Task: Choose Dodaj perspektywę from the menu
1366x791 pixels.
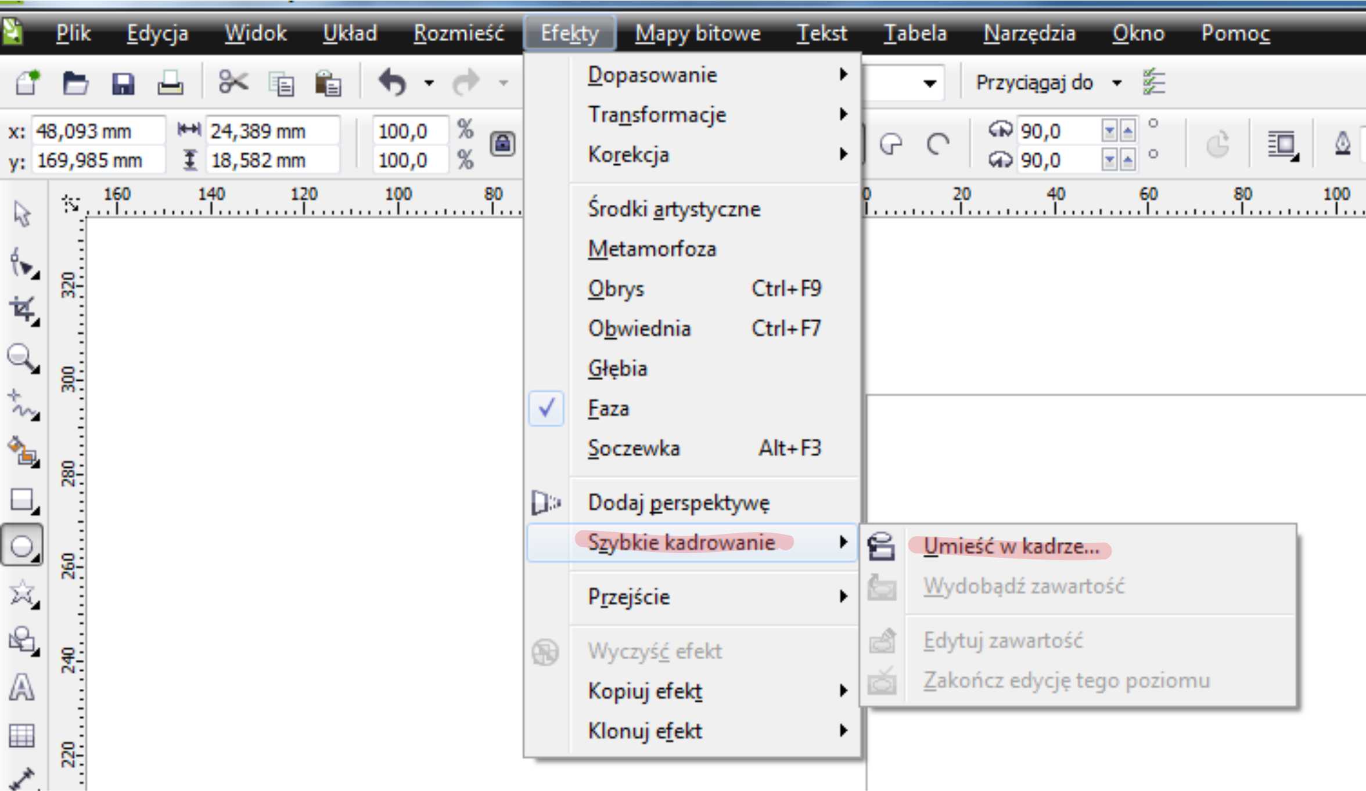Action: [x=678, y=503]
